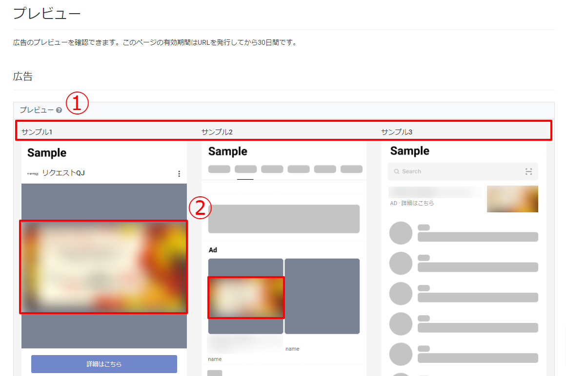Image resolution: width=566 pixels, height=376 pixels.
Task: Click the scan icon in the Search bar
Action: click(528, 171)
